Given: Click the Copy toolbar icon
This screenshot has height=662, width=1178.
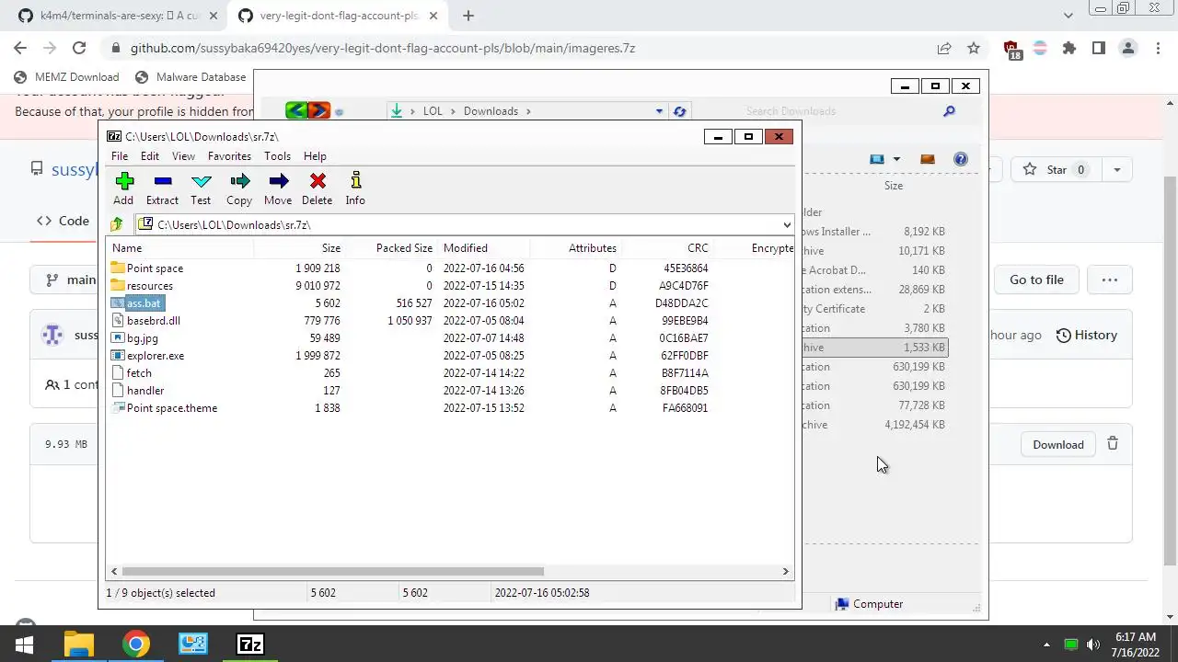Looking at the screenshot, I should (x=239, y=188).
